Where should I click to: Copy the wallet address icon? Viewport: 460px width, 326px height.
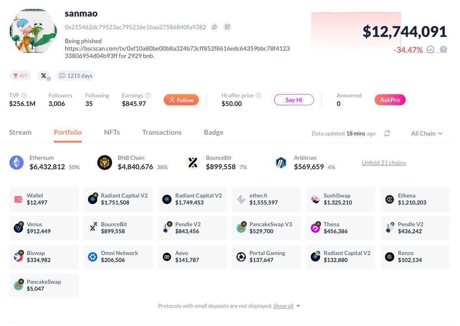(x=214, y=27)
